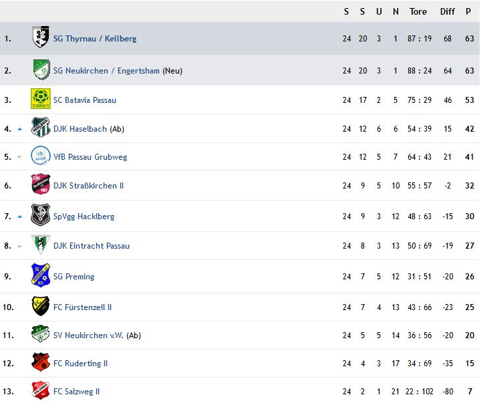Open the SC Batavia Passau team link

click(x=85, y=100)
